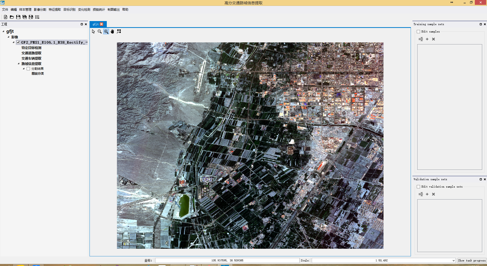This screenshot has height=266, width=487.
Task: Select the zoom in magnifier tool
Action: pyautogui.click(x=106, y=31)
